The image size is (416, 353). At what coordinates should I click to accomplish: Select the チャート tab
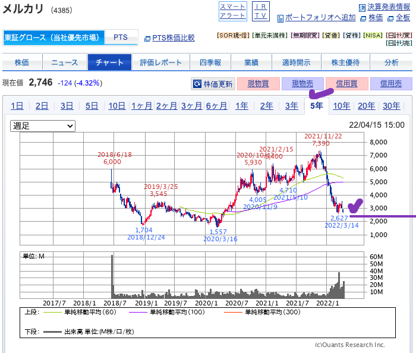(109, 62)
